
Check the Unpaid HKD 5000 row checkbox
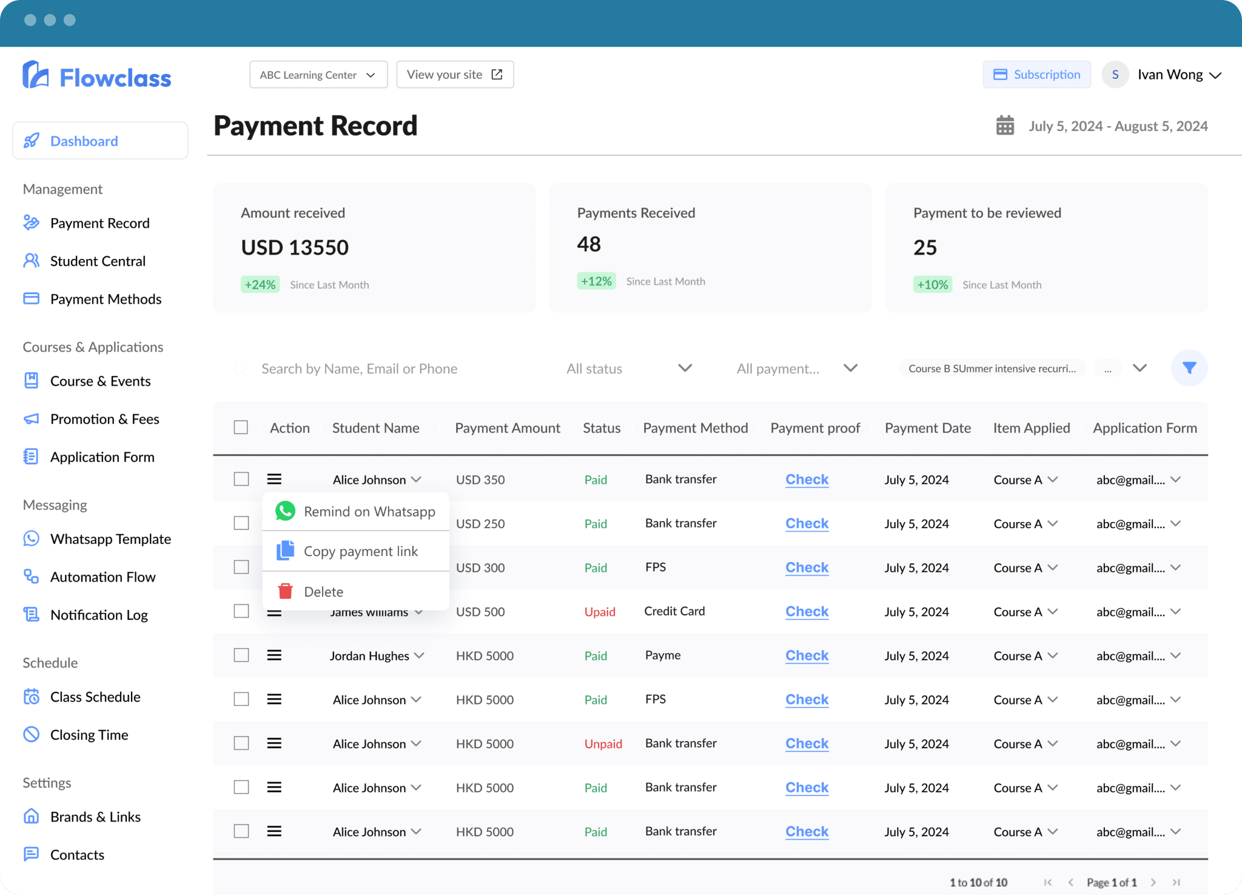(x=241, y=743)
